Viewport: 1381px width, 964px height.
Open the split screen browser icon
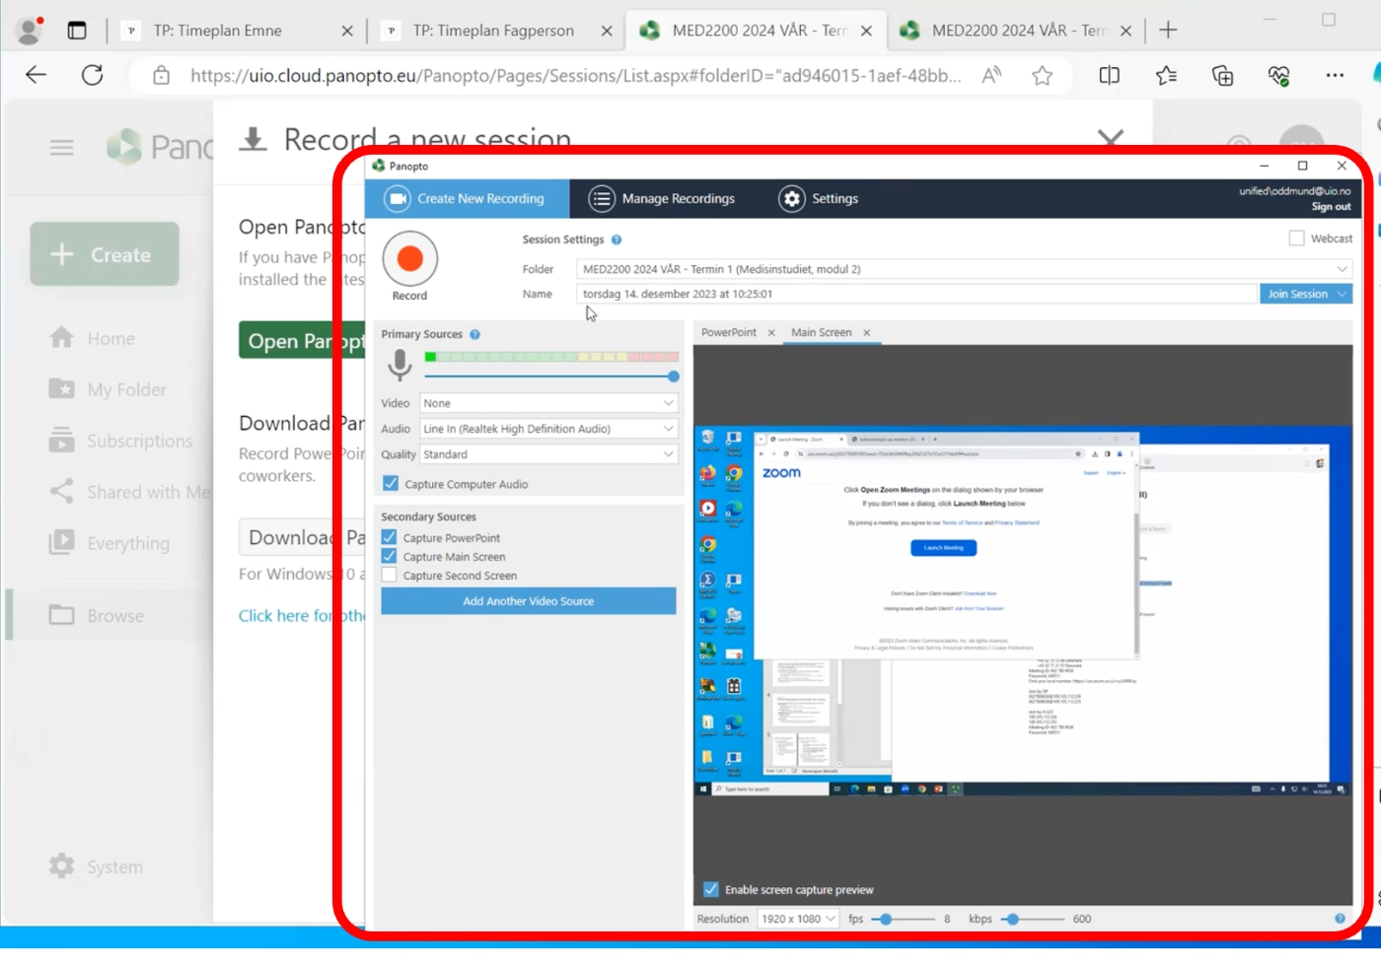click(x=1110, y=76)
